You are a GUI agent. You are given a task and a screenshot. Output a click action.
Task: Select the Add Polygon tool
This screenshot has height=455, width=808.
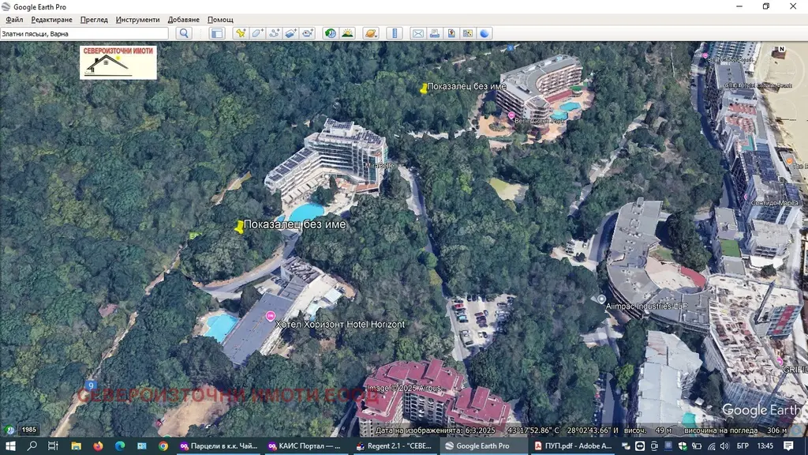[257, 33]
